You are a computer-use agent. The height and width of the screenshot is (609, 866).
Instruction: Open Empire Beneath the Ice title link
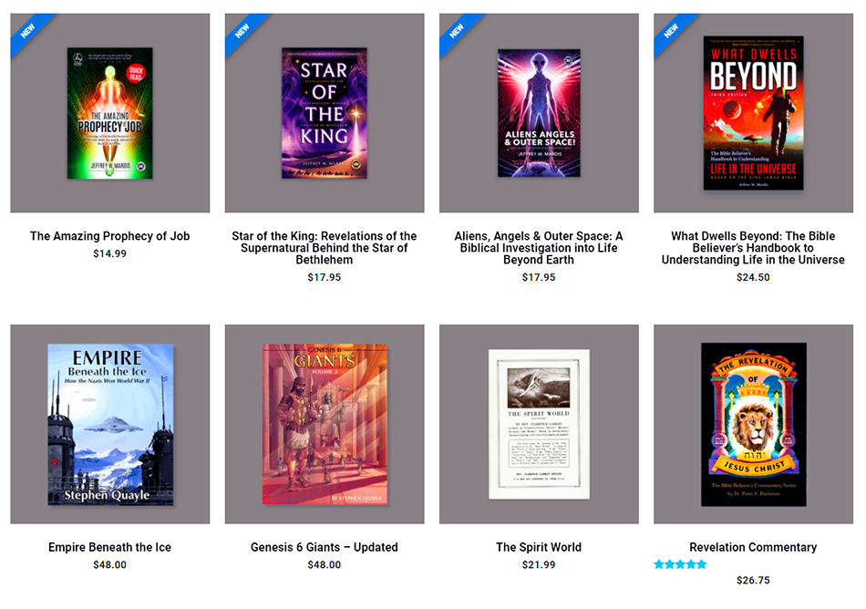coord(110,547)
